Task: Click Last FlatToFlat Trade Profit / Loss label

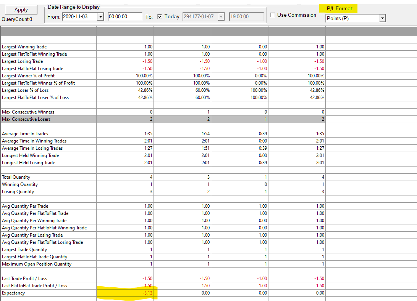Action: (x=35, y=286)
